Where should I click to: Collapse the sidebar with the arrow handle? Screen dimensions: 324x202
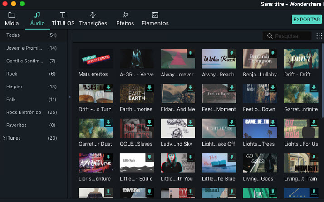pos(70,97)
